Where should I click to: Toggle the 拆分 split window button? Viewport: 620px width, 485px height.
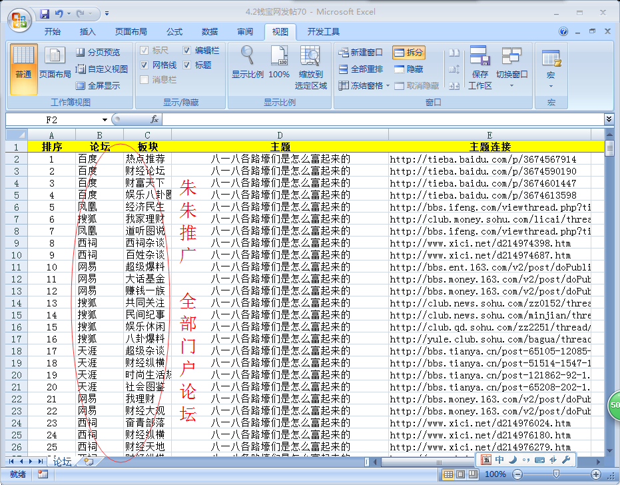pyautogui.click(x=409, y=52)
